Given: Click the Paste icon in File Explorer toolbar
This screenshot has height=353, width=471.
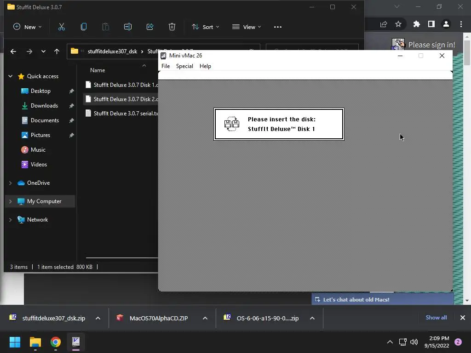Looking at the screenshot, I should point(106,27).
